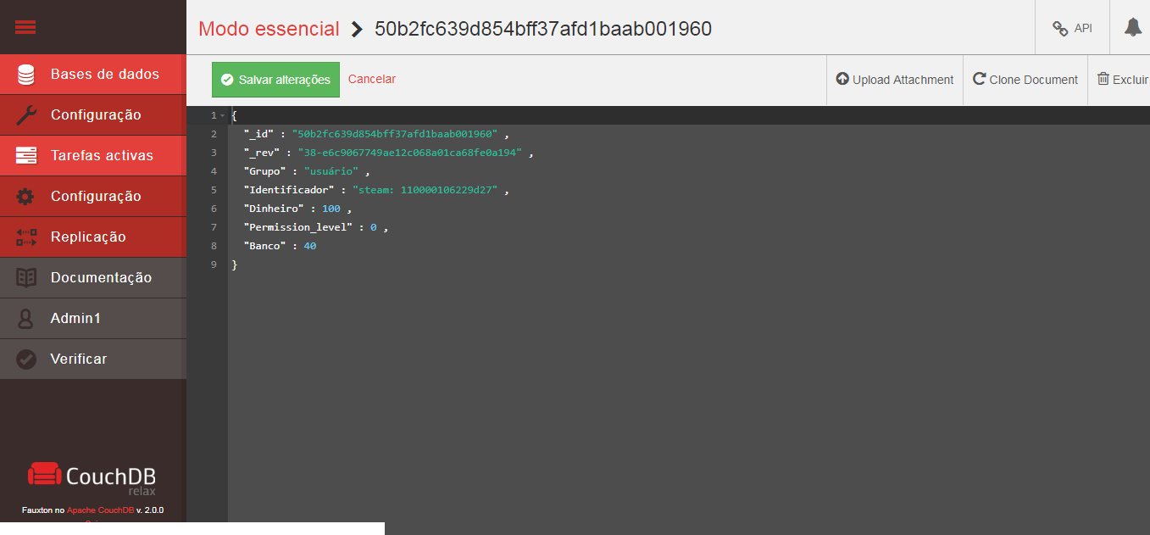Screen dimensions: 1150x535
Task: Collapse the JSON fold arrow on line 1
Action: (222, 115)
